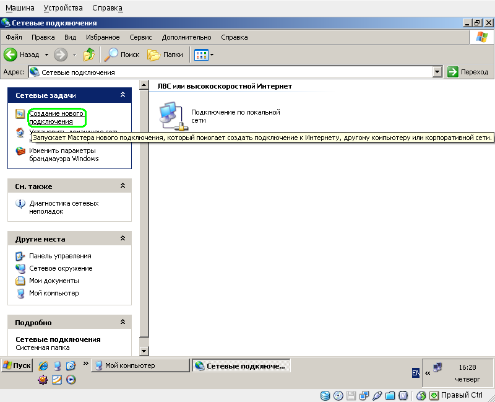The image size is (495, 402).
Task: Open the Вид menu
Action: click(x=70, y=37)
